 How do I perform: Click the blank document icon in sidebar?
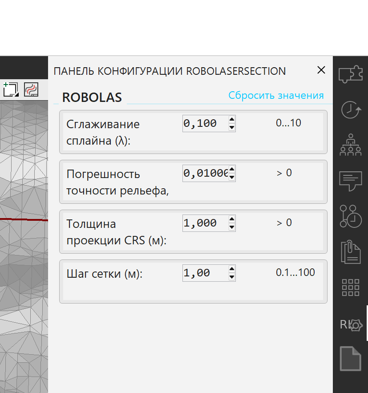pos(350,358)
